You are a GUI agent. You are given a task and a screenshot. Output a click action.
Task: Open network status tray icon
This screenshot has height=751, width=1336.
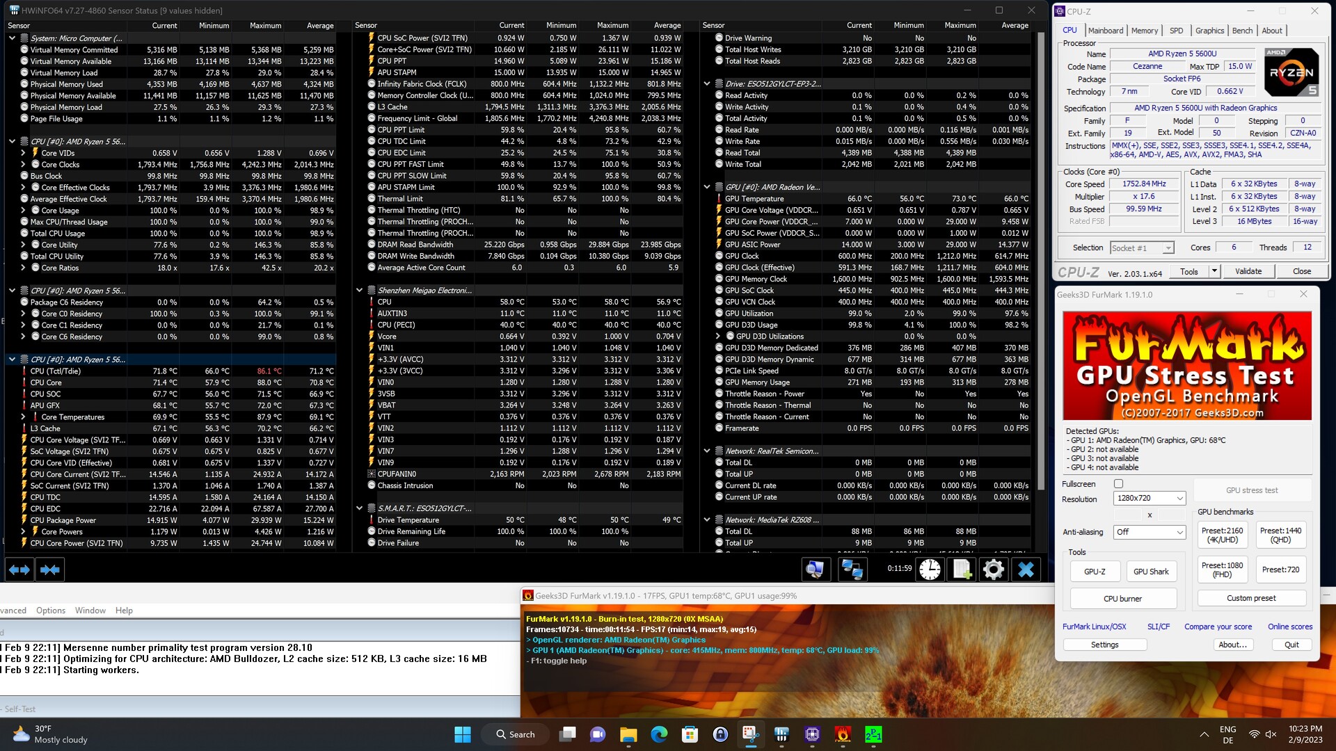[x=1254, y=734]
